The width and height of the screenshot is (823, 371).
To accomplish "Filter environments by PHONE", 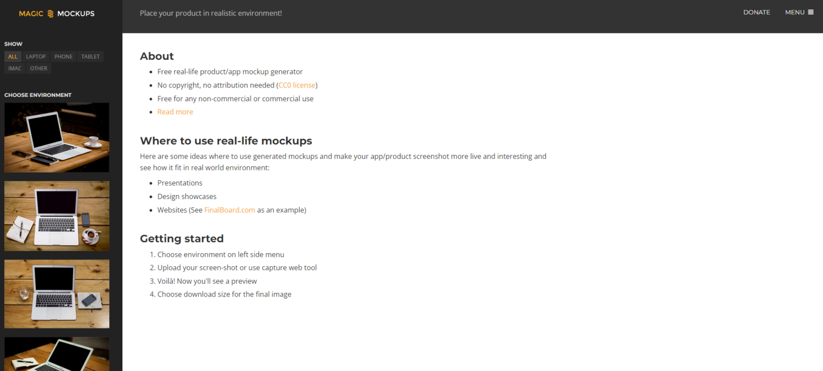I will pos(64,57).
